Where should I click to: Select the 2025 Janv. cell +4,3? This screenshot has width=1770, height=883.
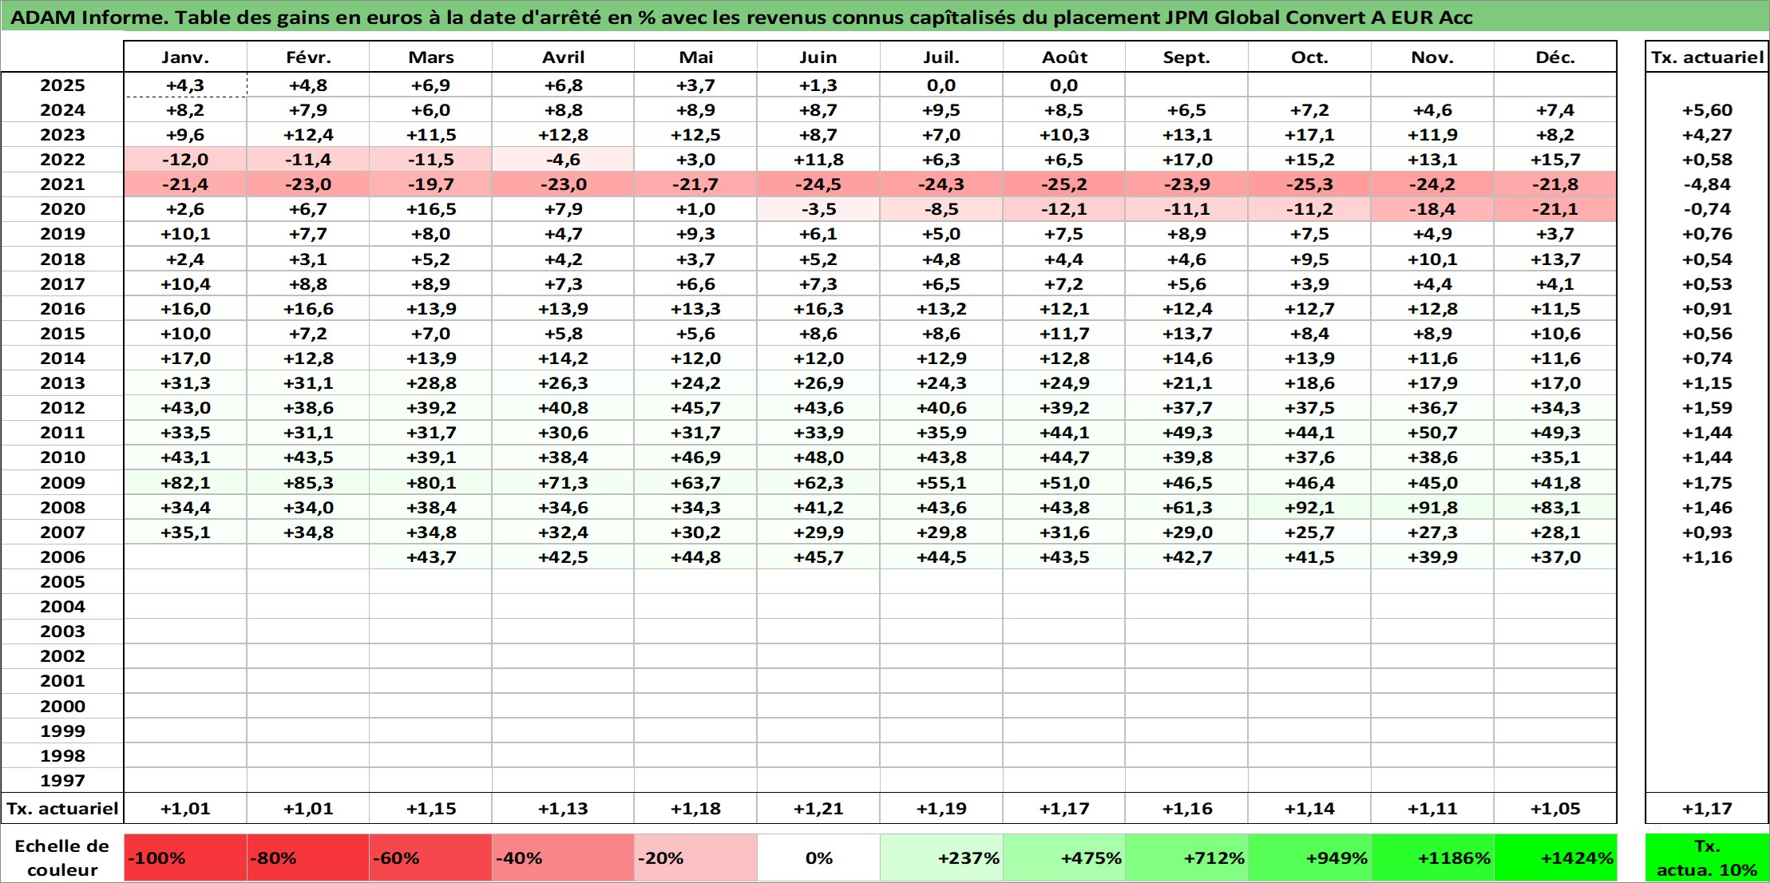click(x=185, y=85)
